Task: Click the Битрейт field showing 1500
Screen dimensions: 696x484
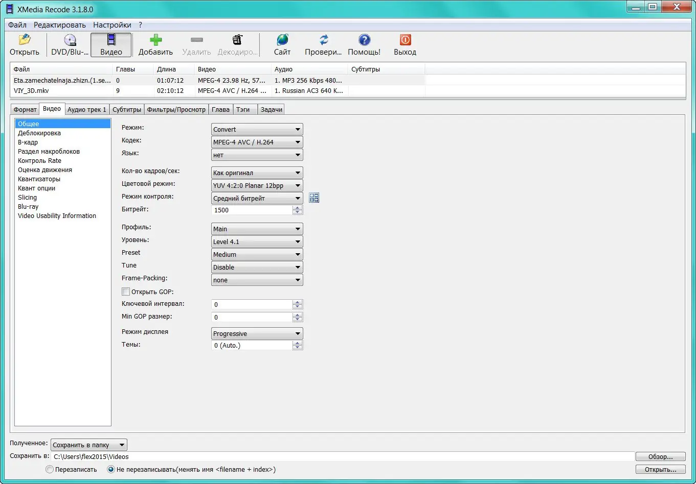Action: 252,210
